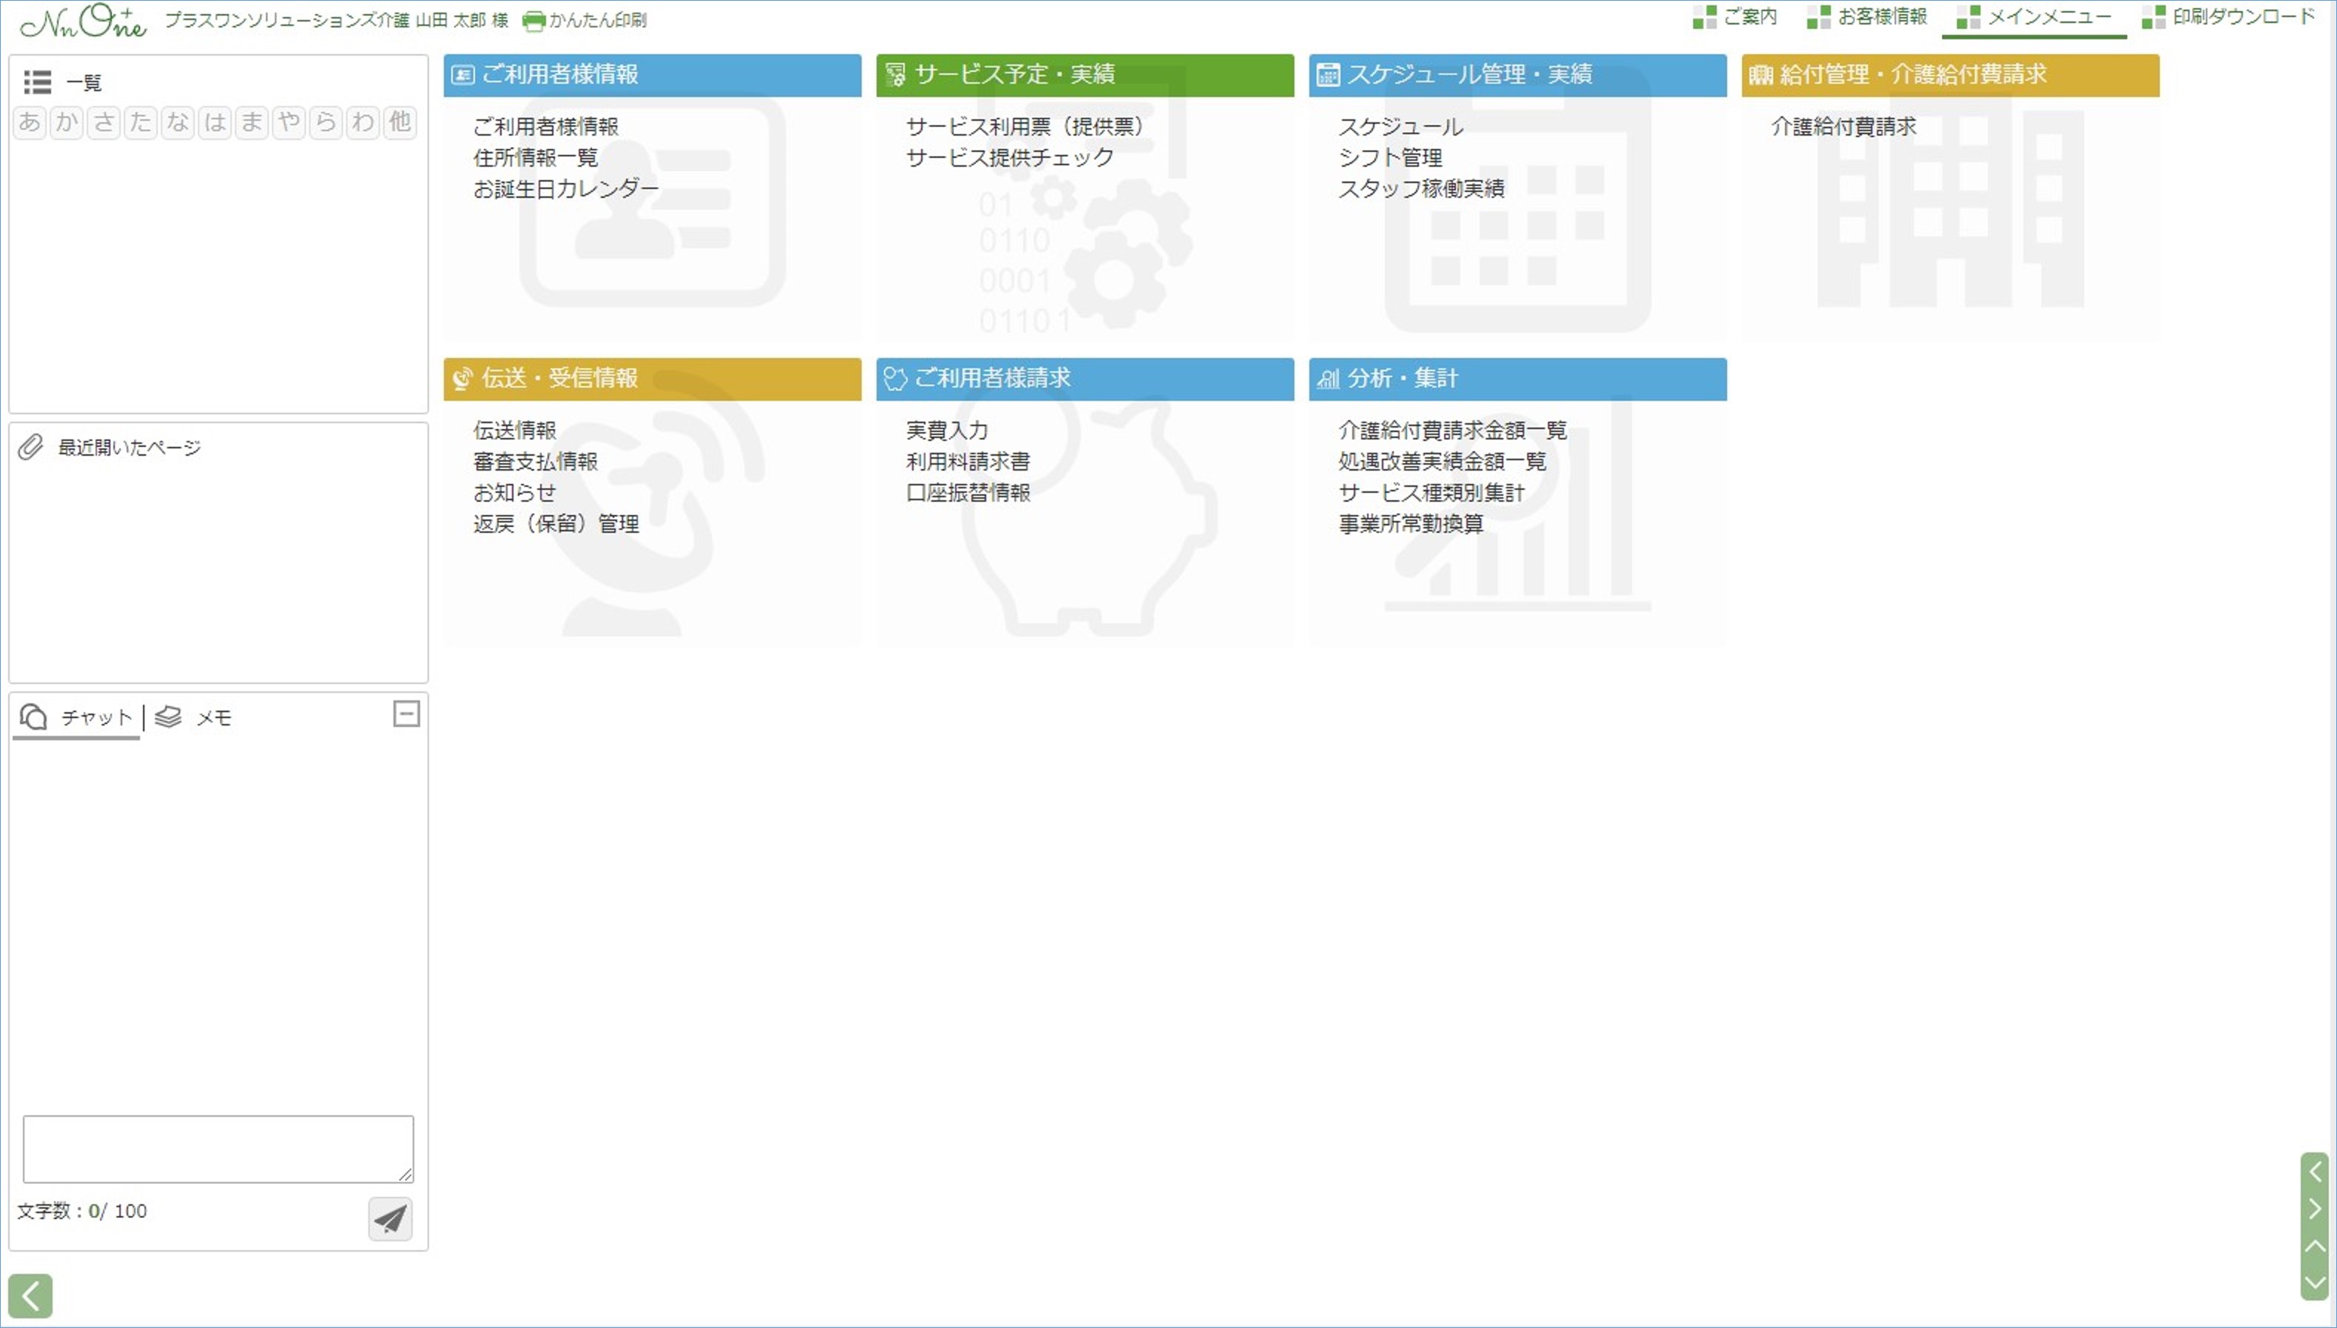Click the paper plane send icon

click(390, 1218)
